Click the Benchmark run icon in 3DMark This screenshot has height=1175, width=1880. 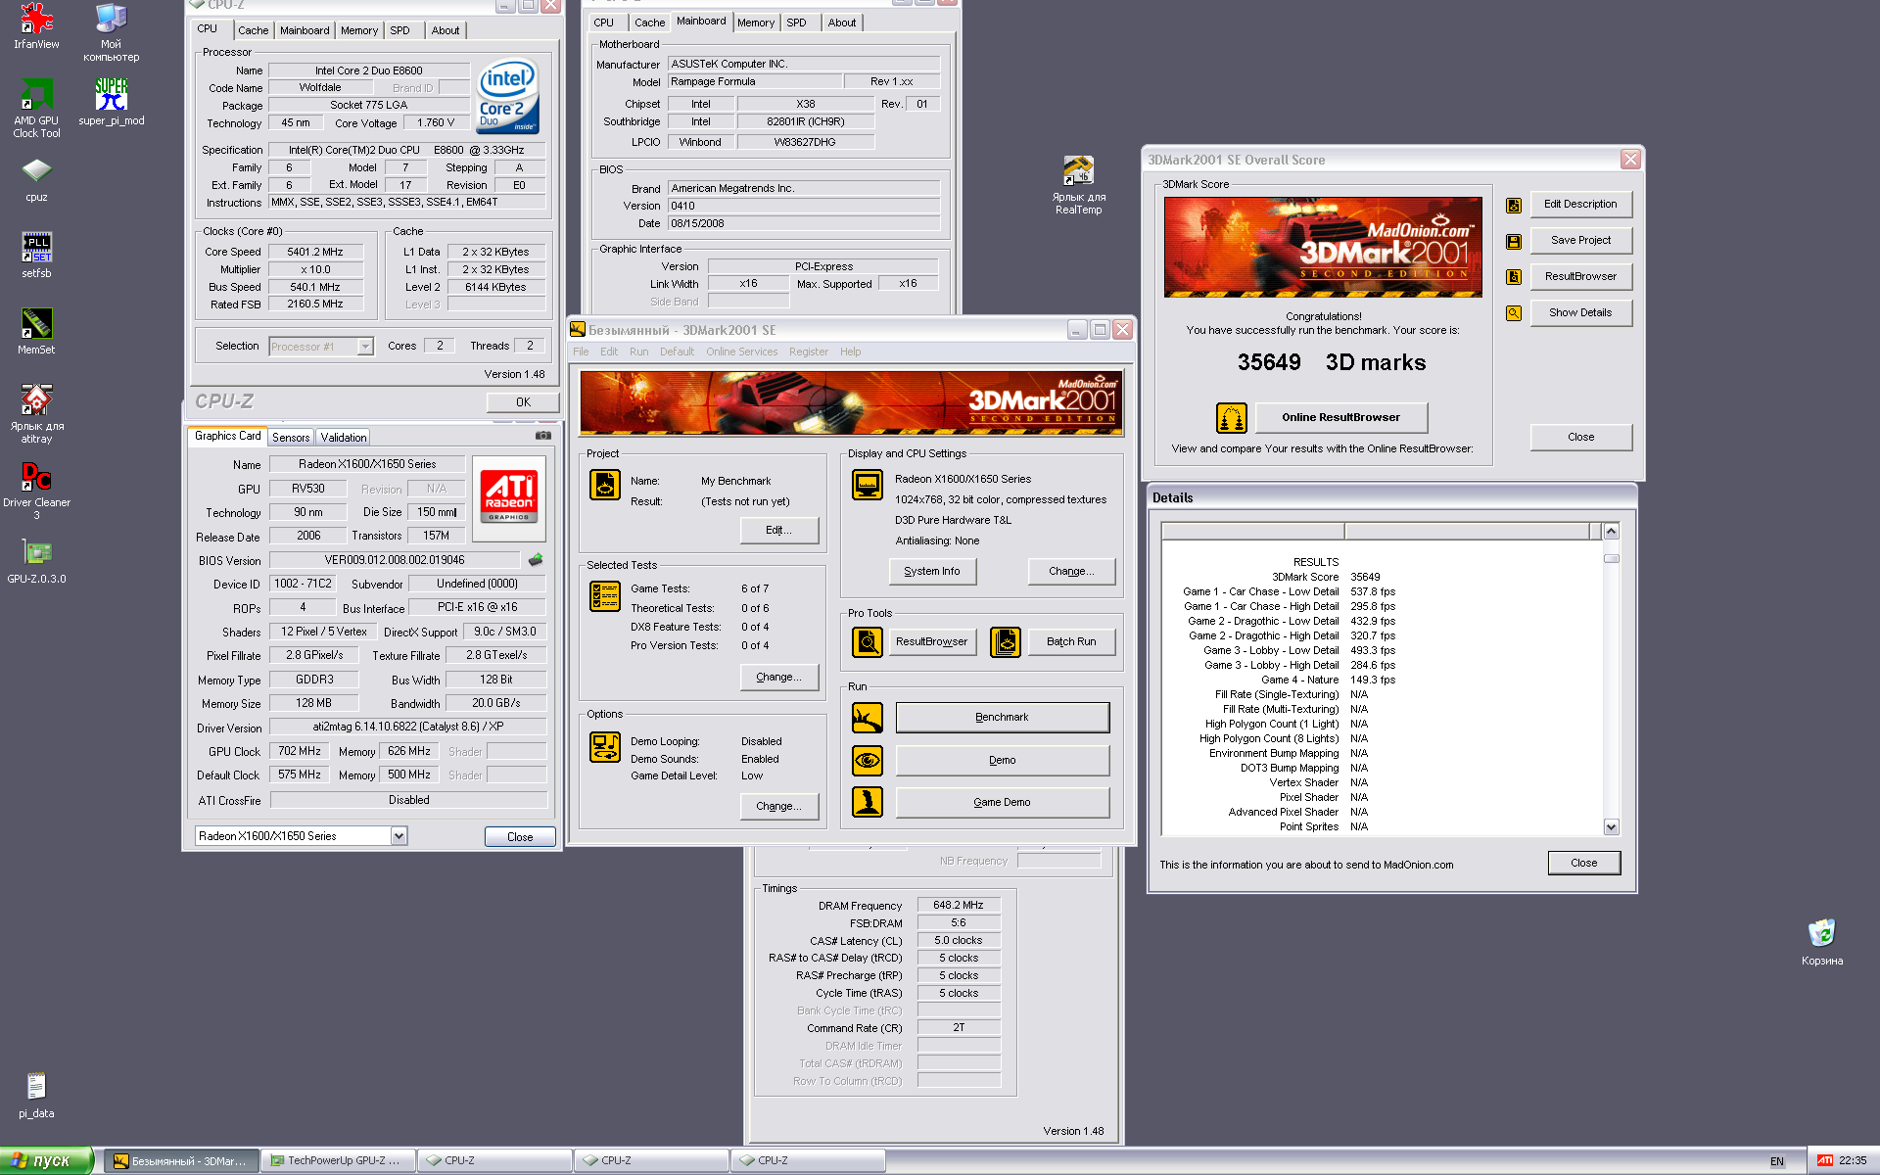(x=868, y=718)
